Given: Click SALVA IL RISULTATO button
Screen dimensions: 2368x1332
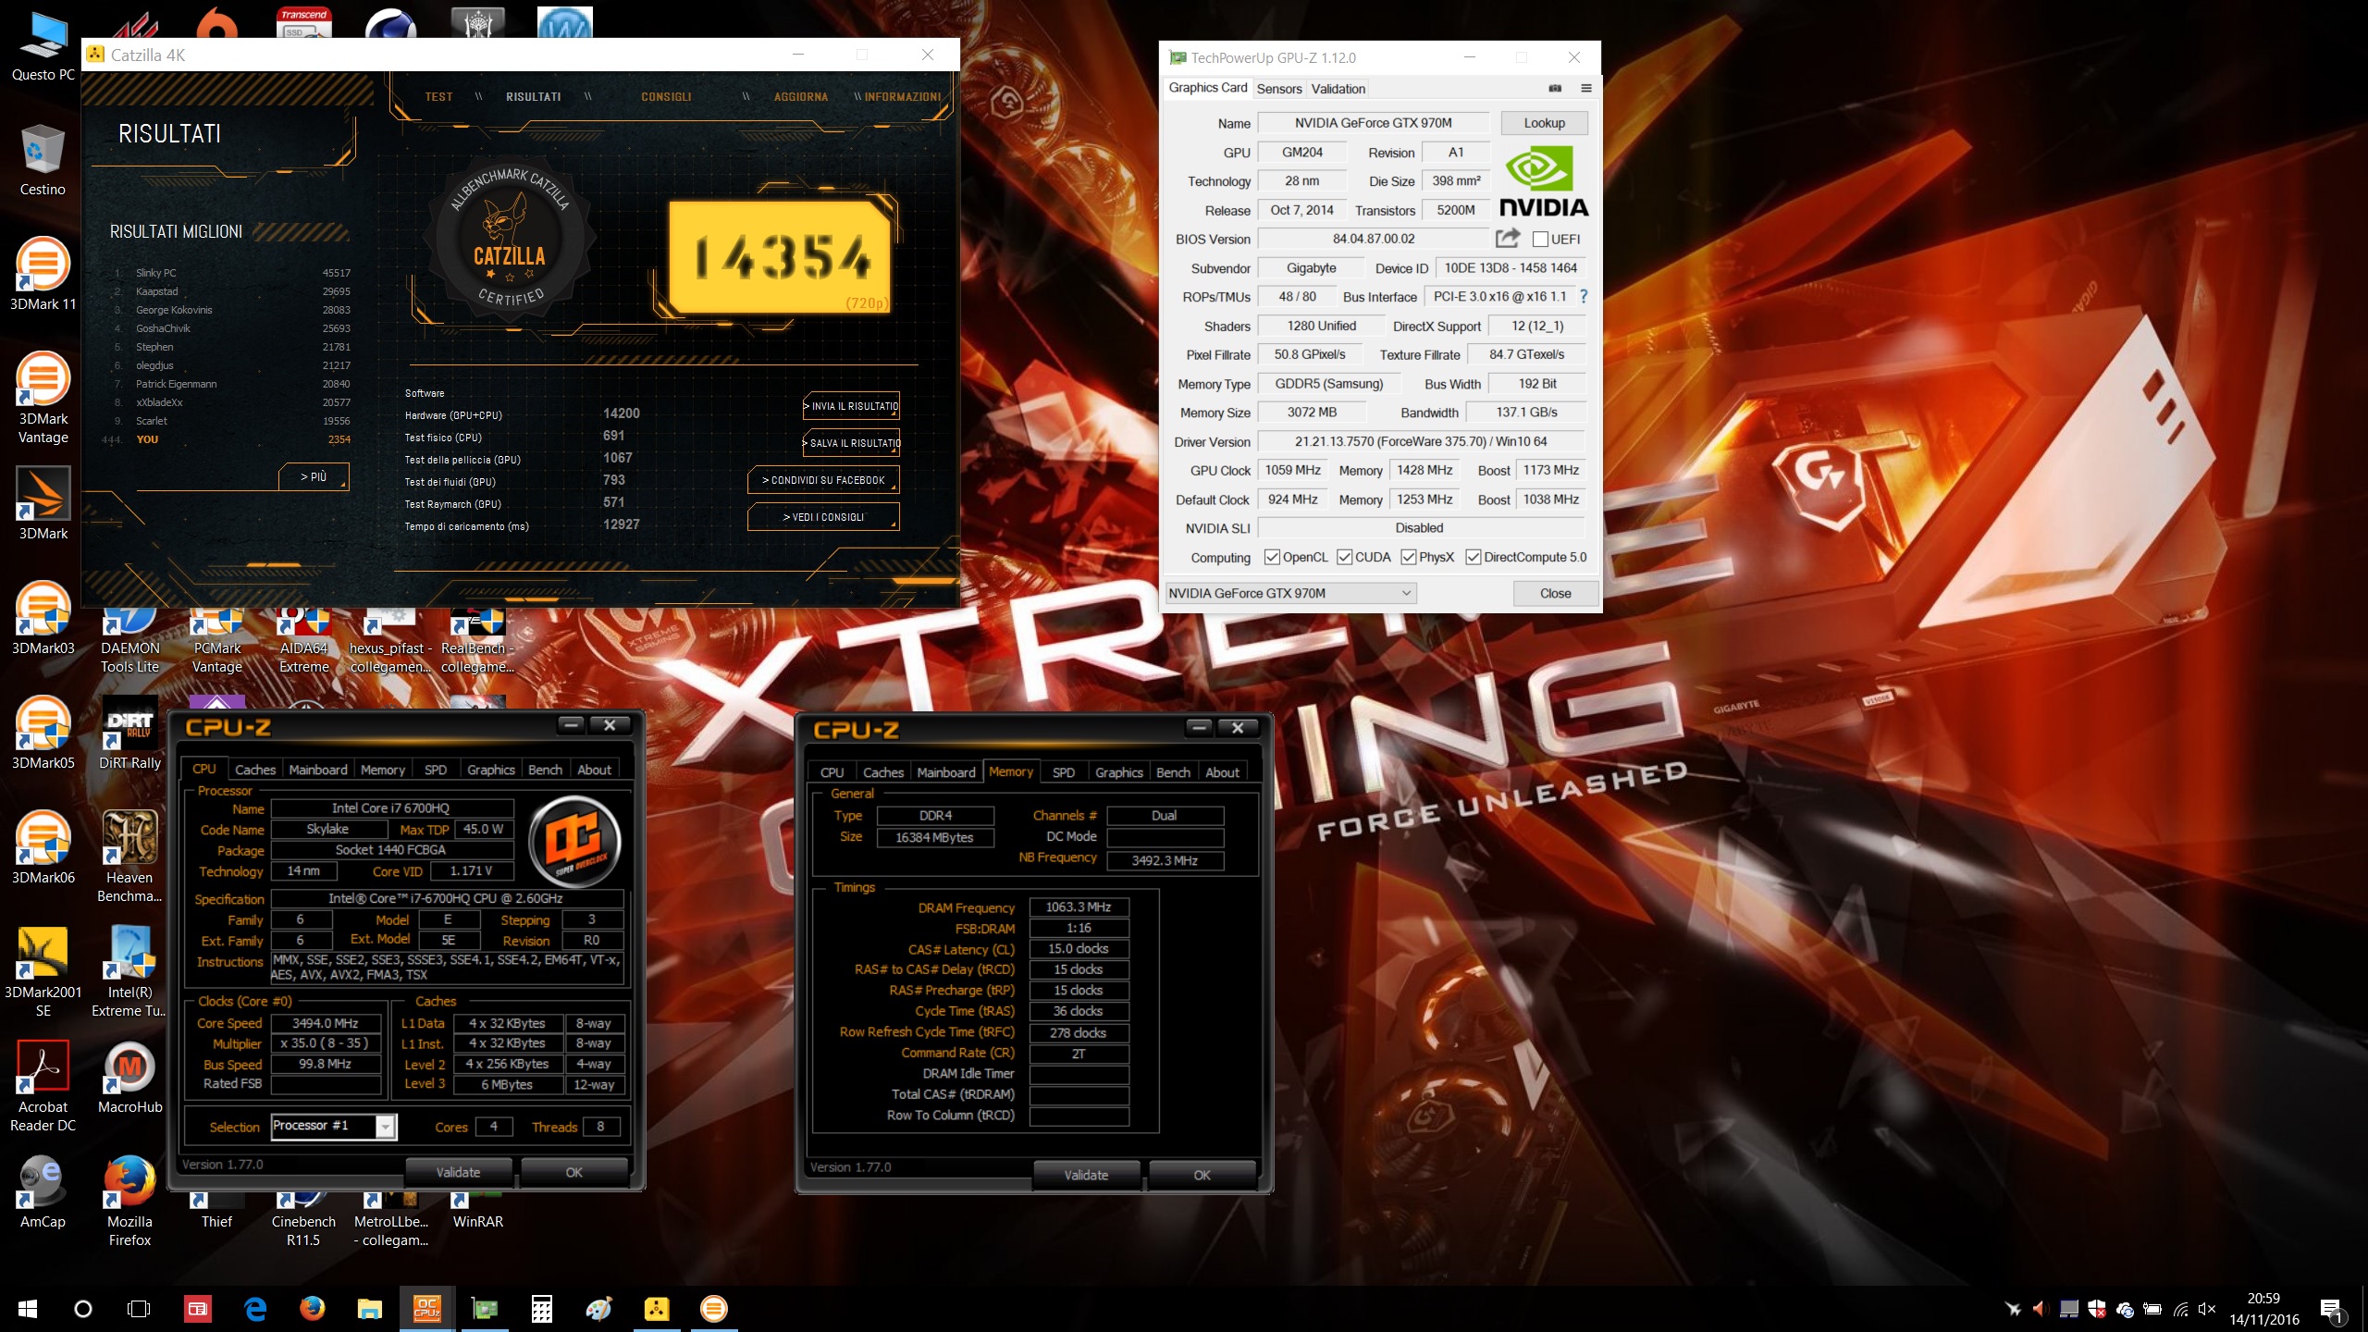Looking at the screenshot, I should pos(851,443).
